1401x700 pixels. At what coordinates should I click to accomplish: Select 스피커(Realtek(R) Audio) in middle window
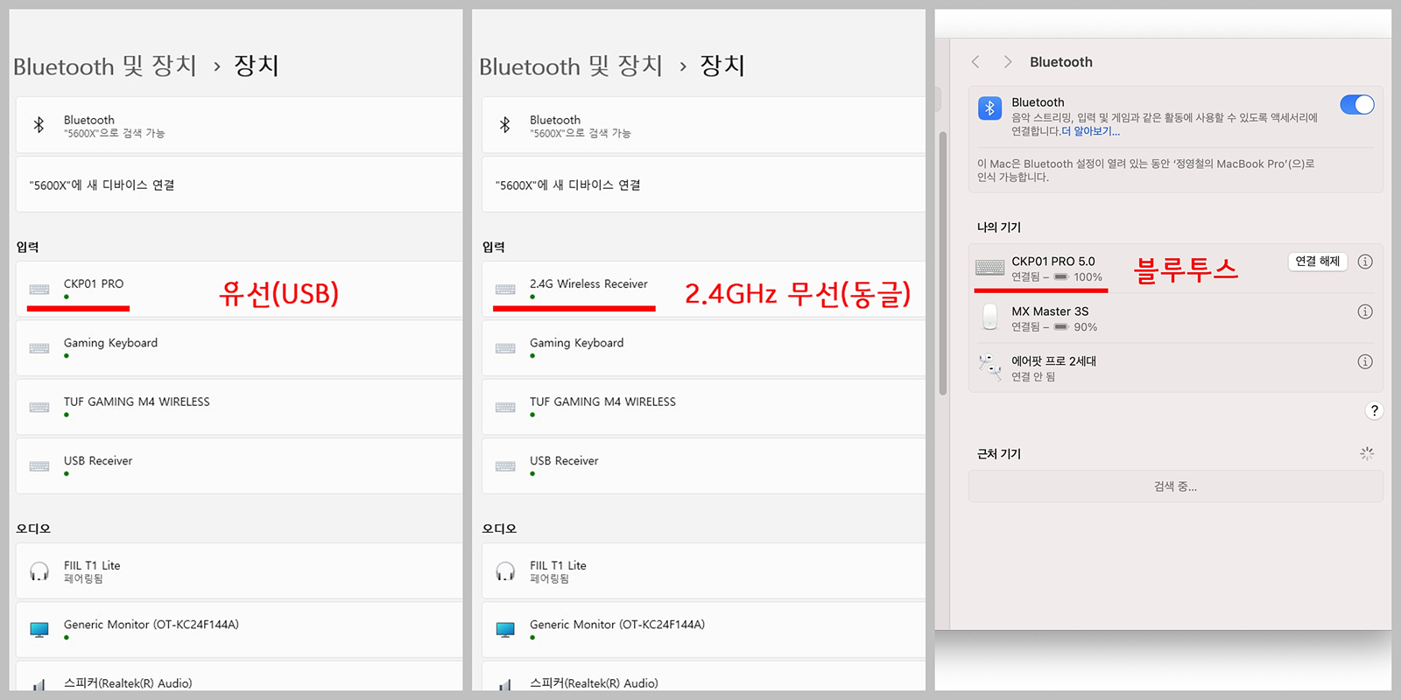click(594, 683)
